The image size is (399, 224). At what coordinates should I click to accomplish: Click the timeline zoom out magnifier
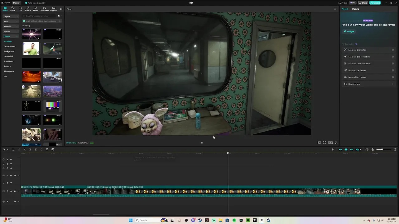(x=373, y=150)
